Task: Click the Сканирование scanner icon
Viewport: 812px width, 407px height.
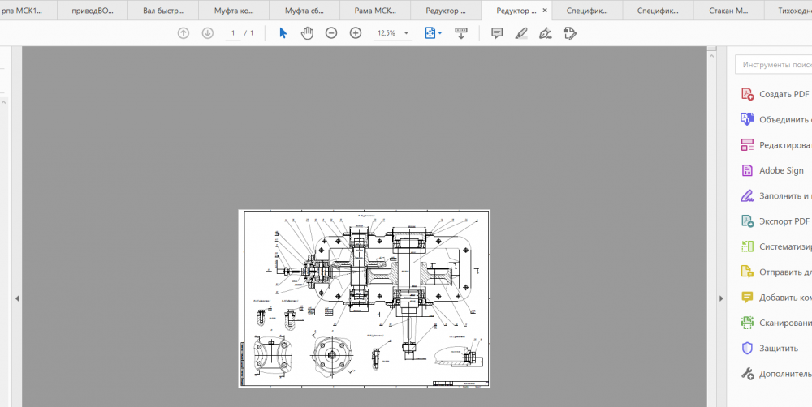Action: [x=747, y=323]
